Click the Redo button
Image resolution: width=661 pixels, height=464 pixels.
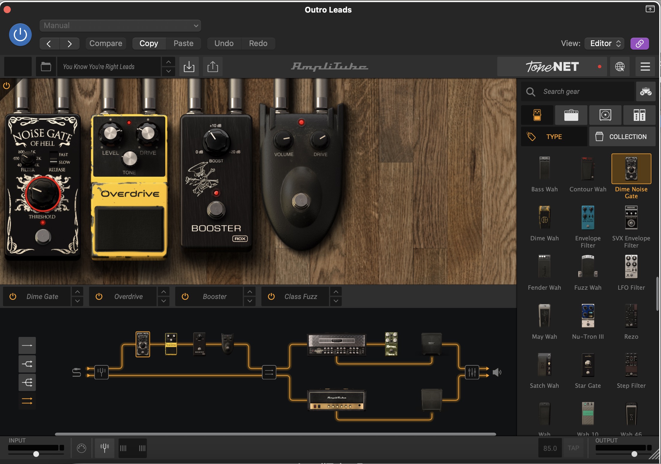tap(258, 44)
